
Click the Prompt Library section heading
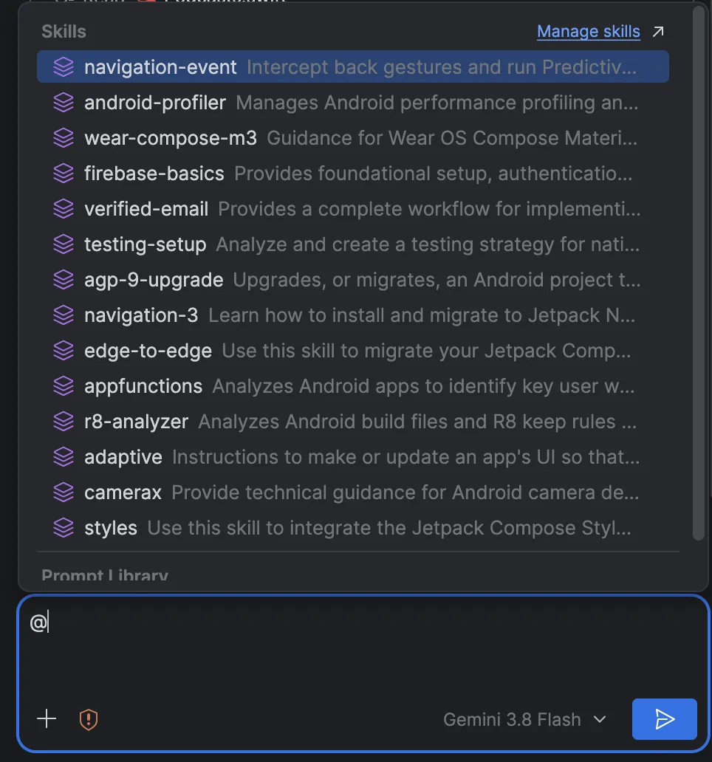point(104,575)
